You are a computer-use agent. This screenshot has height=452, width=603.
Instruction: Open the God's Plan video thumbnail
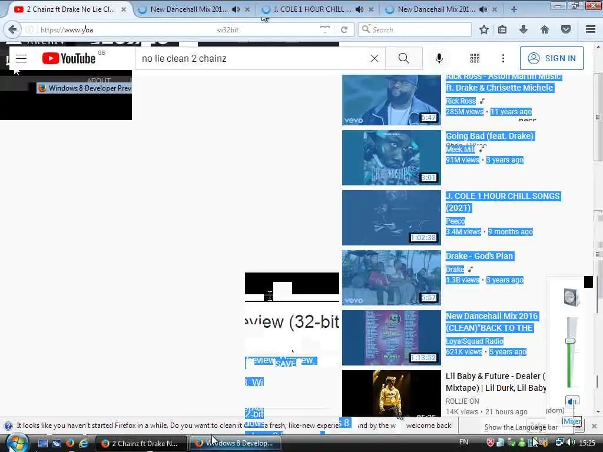point(392,278)
